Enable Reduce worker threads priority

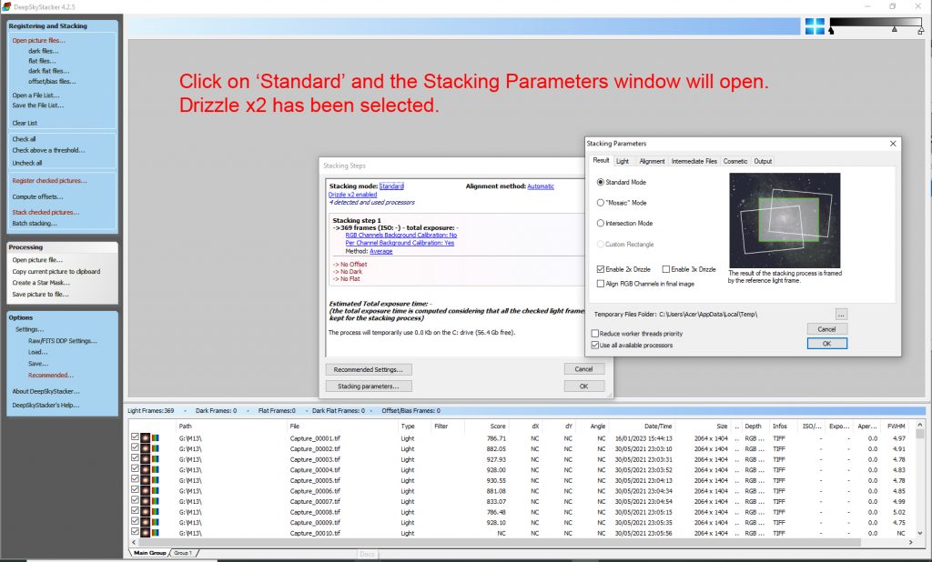click(x=595, y=334)
